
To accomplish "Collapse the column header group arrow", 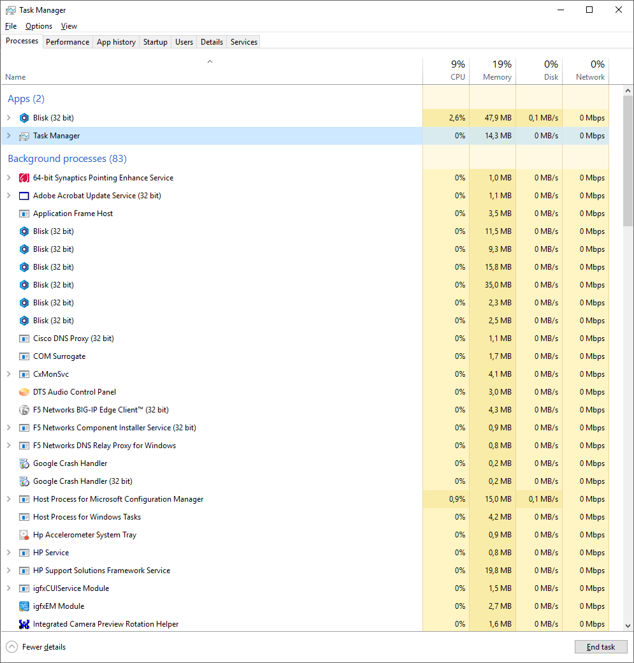I will click(210, 61).
